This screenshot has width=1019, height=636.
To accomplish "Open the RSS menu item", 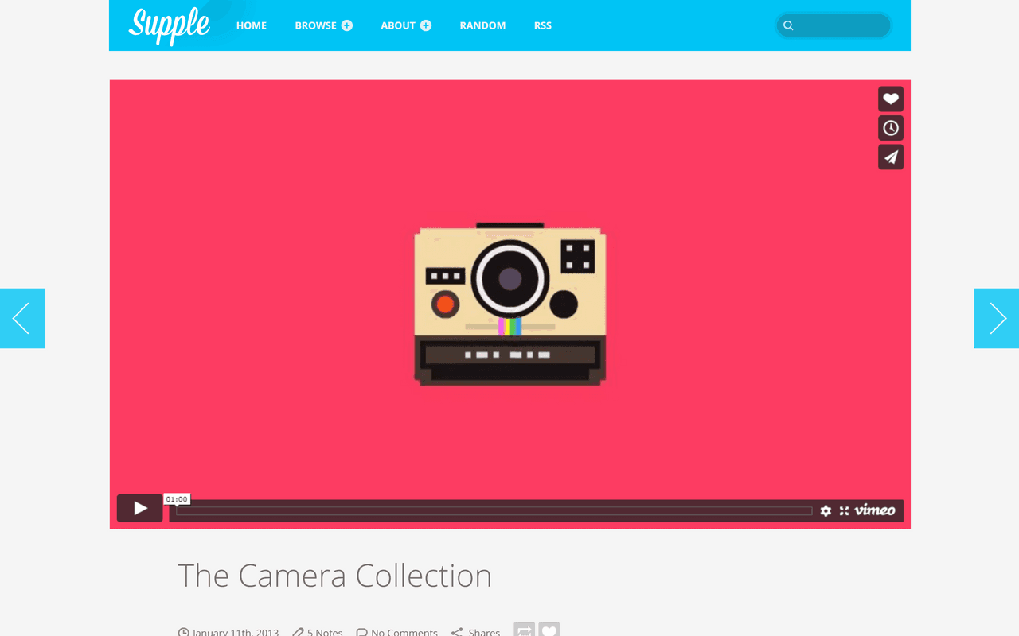I will tap(543, 25).
